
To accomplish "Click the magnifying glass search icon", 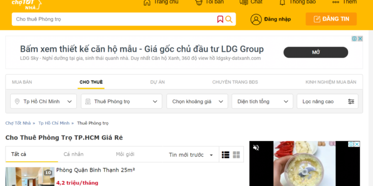I will [x=229, y=19].
